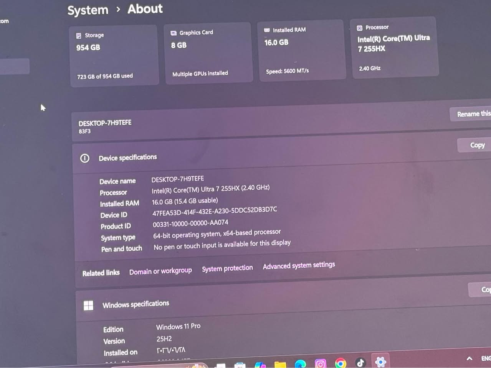Open TikTok from the taskbar

[x=360, y=362]
